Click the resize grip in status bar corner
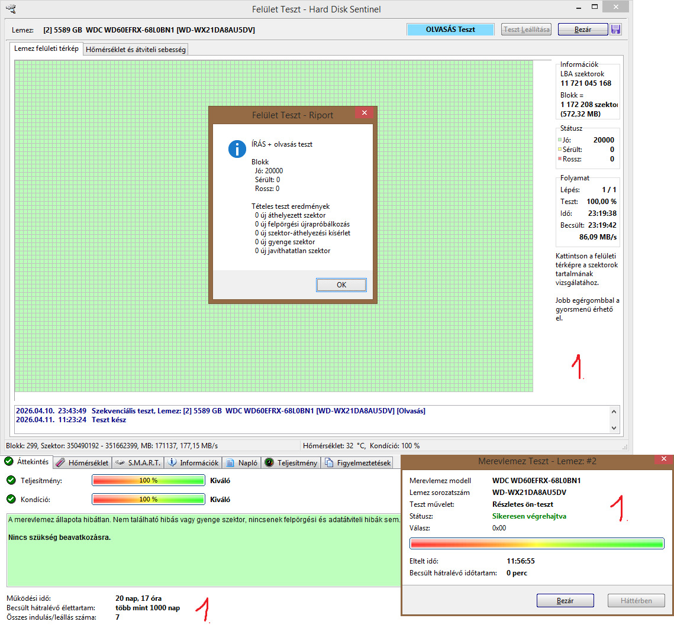This screenshot has height=628, width=674. pos(624,447)
